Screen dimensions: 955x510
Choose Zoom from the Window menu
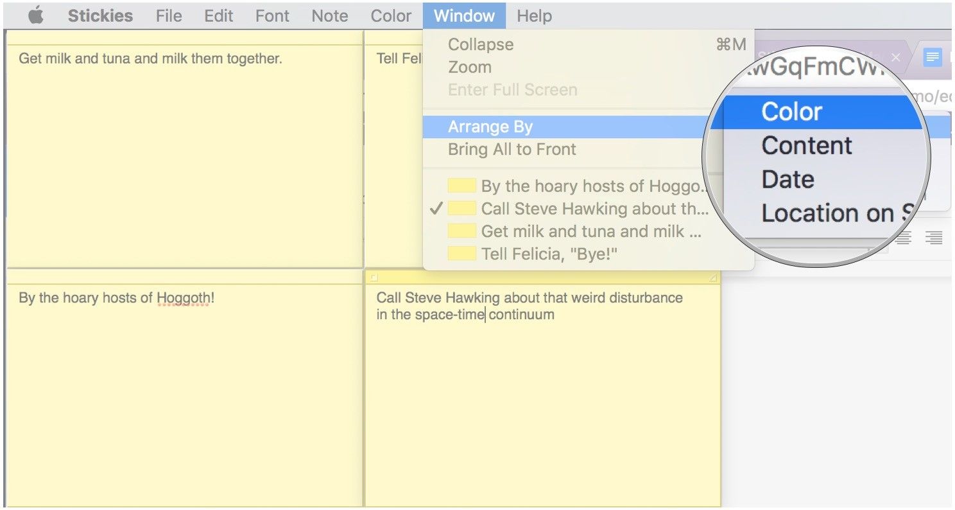tap(470, 67)
